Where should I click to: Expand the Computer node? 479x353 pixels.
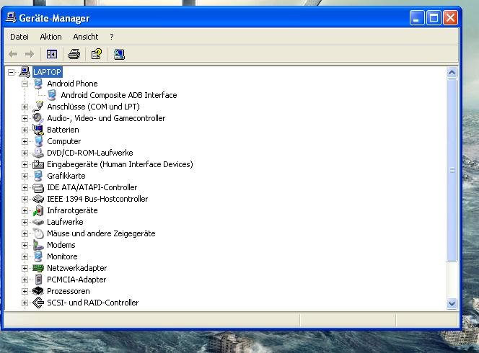coord(25,142)
